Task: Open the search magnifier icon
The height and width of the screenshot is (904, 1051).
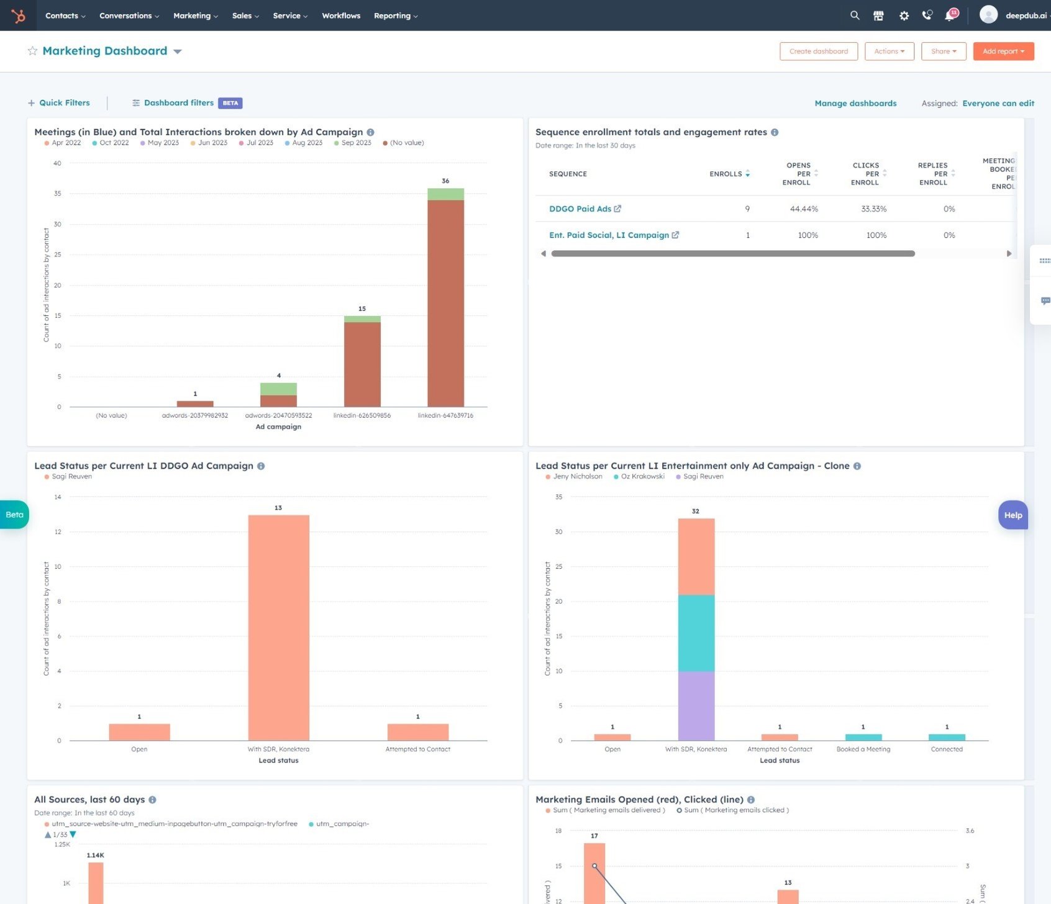Action: 855,16
